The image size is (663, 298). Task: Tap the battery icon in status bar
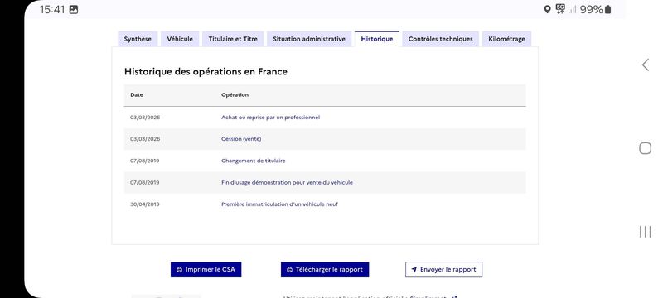608,9
